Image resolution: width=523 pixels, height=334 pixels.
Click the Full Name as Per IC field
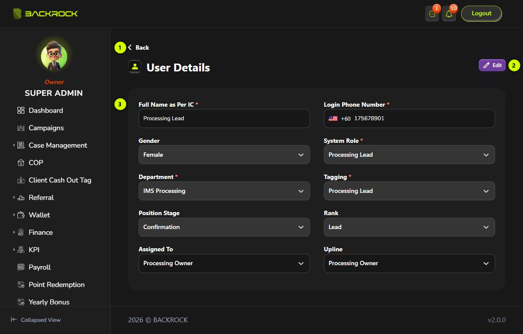point(224,118)
